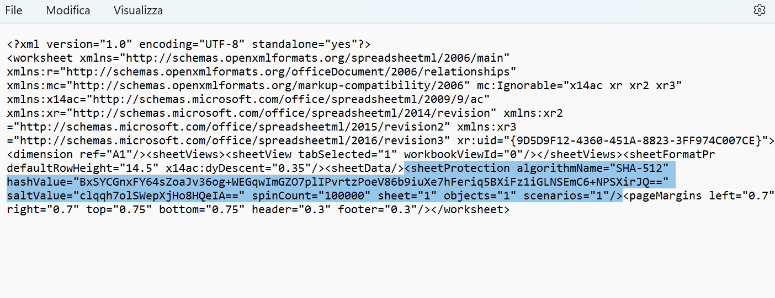Click the saltValue attribute text
Viewport: 775px width, 298px height.
(126, 196)
